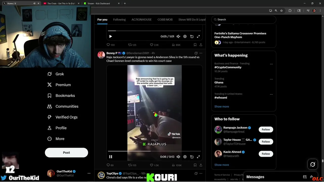Screen dimensions: 324x182
Task: Expand the Messages drawer
Action: tap(311, 177)
